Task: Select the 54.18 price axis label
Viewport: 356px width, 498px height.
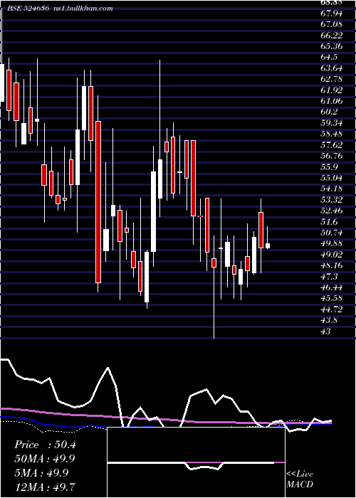Action: click(332, 189)
